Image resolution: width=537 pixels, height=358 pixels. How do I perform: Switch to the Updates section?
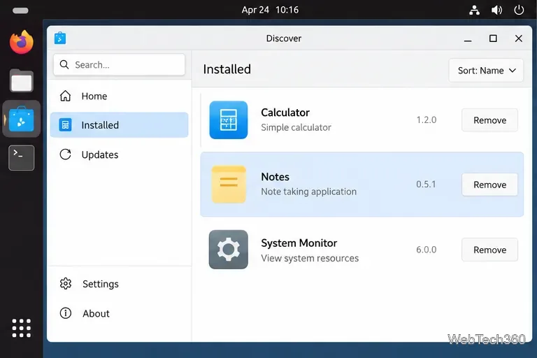pyautogui.click(x=119, y=155)
